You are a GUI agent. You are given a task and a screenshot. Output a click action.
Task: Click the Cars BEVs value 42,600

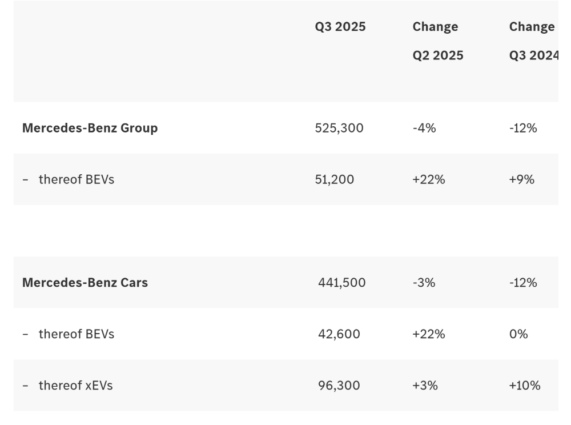(x=339, y=334)
